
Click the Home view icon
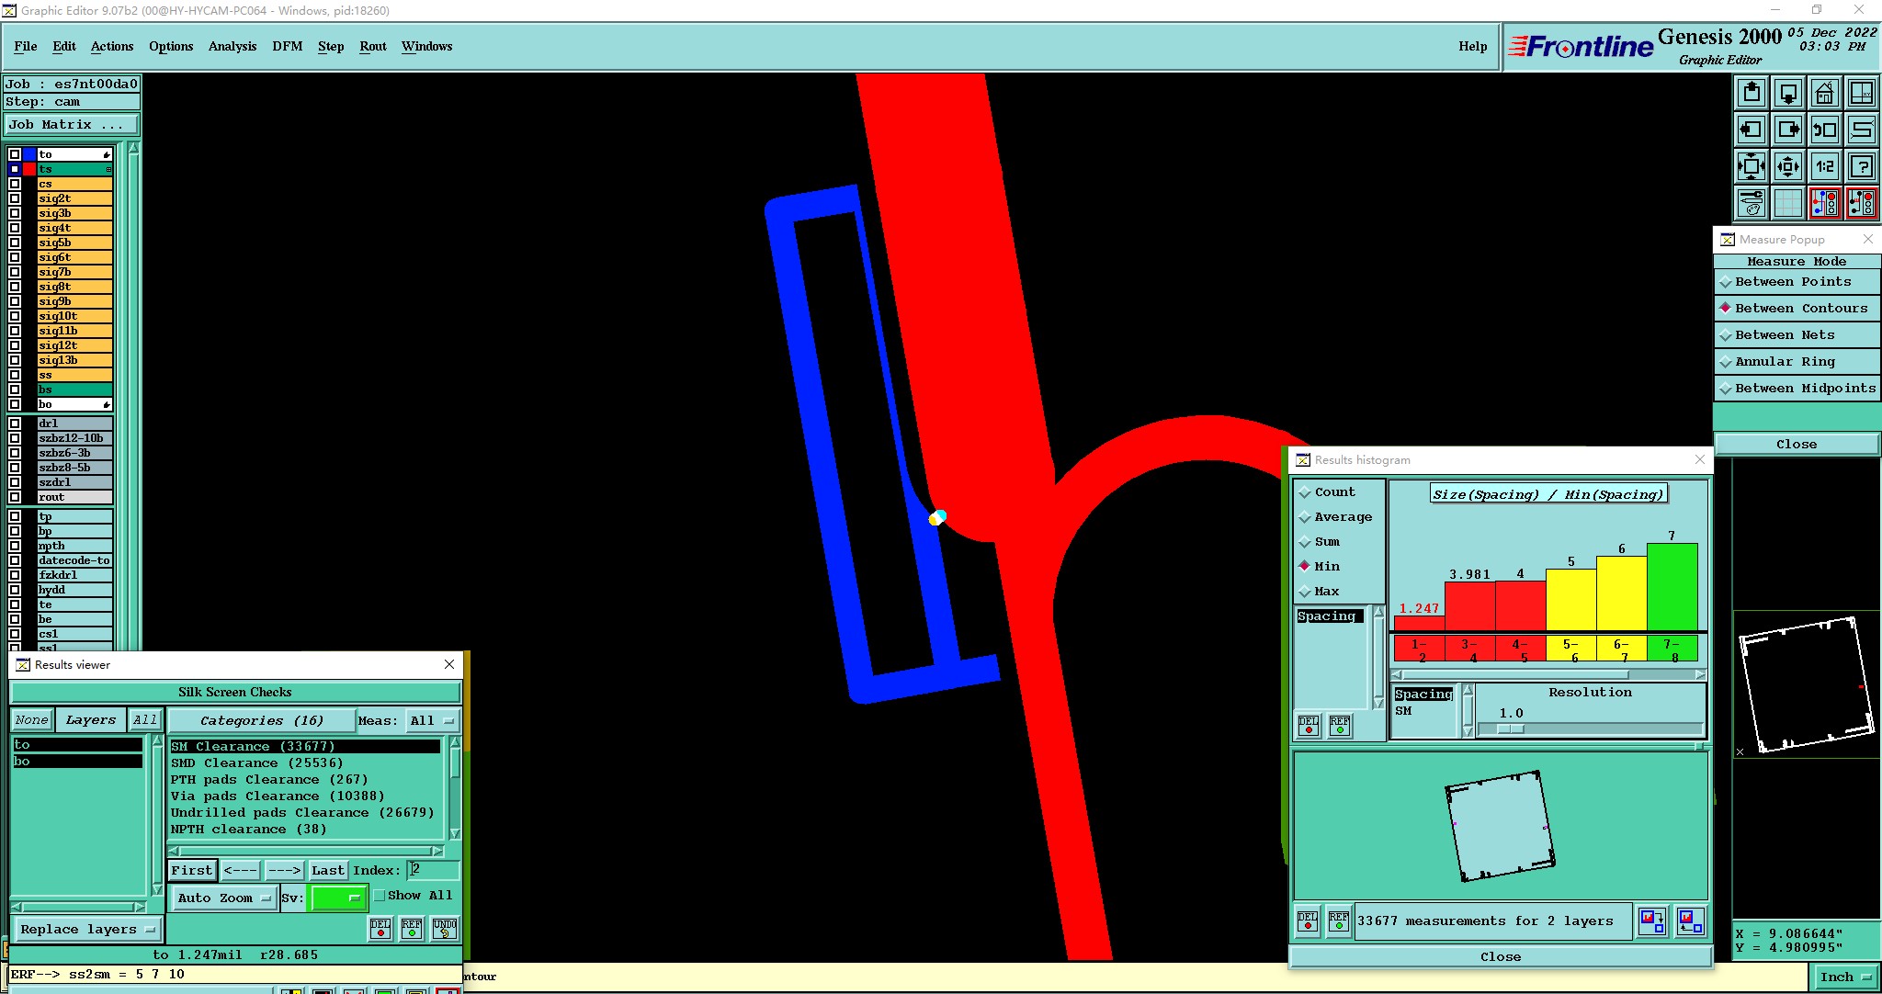point(1824,93)
